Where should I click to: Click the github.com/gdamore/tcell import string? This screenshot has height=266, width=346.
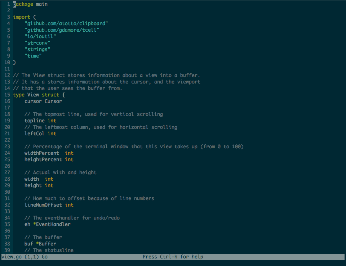click(62, 30)
